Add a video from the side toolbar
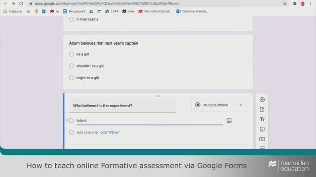 tap(262, 139)
